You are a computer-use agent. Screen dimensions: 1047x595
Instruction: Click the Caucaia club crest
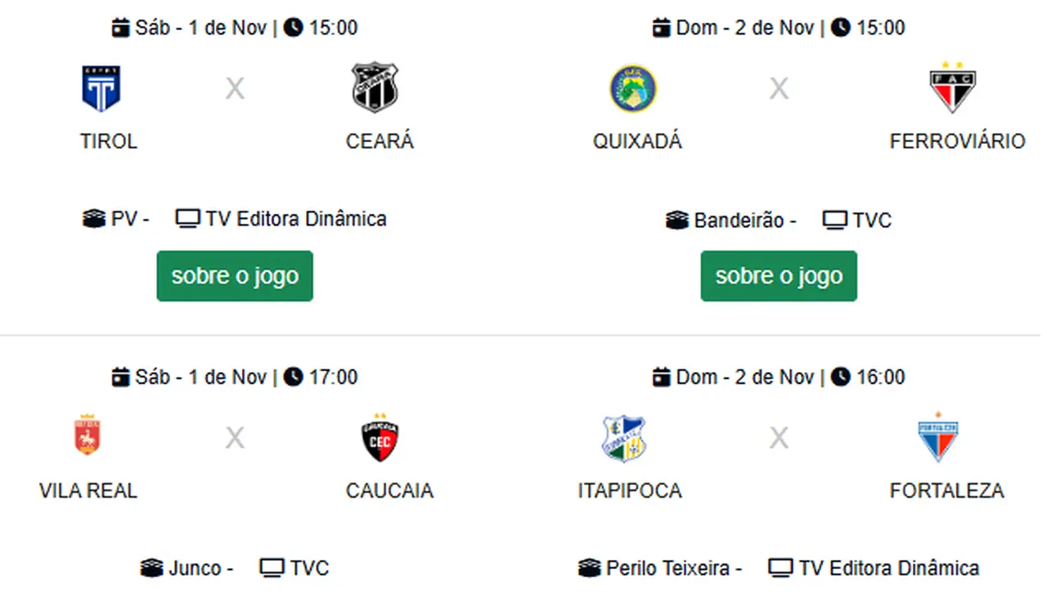(380, 437)
